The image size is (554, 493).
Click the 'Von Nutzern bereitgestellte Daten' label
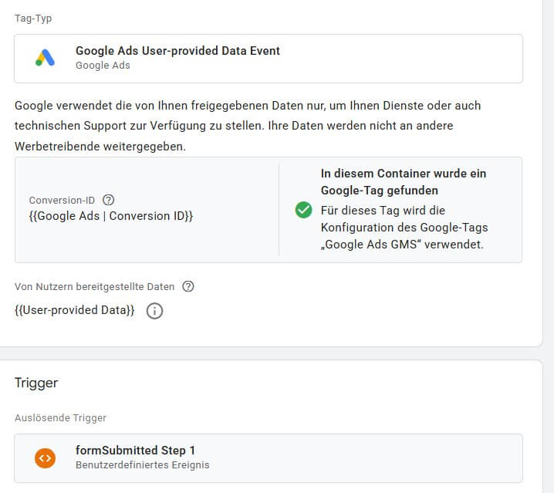point(94,286)
